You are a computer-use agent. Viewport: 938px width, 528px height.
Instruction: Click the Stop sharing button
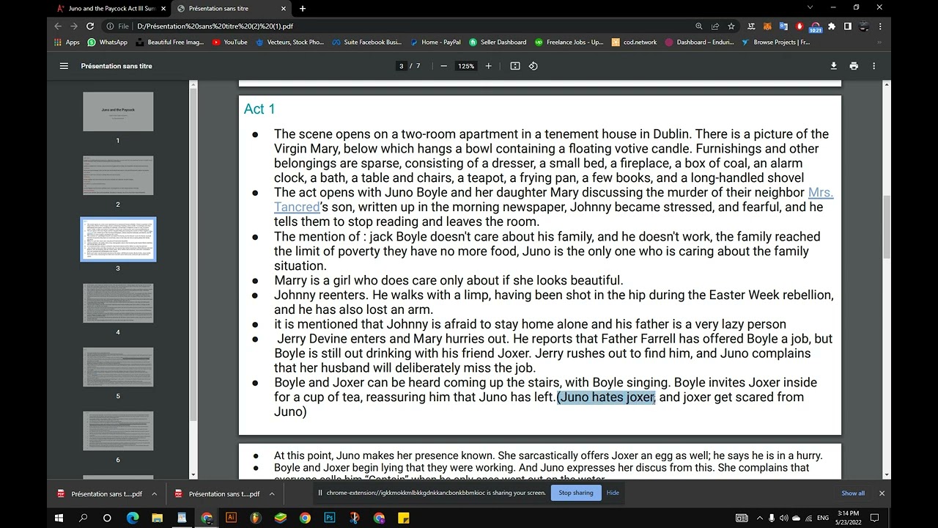click(576, 493)
